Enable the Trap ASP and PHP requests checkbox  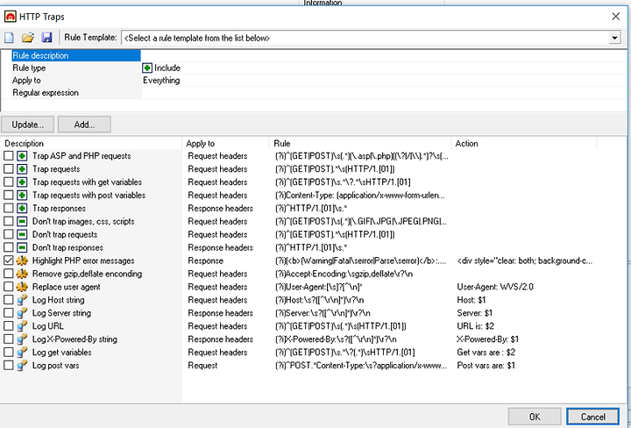(9, 156)
